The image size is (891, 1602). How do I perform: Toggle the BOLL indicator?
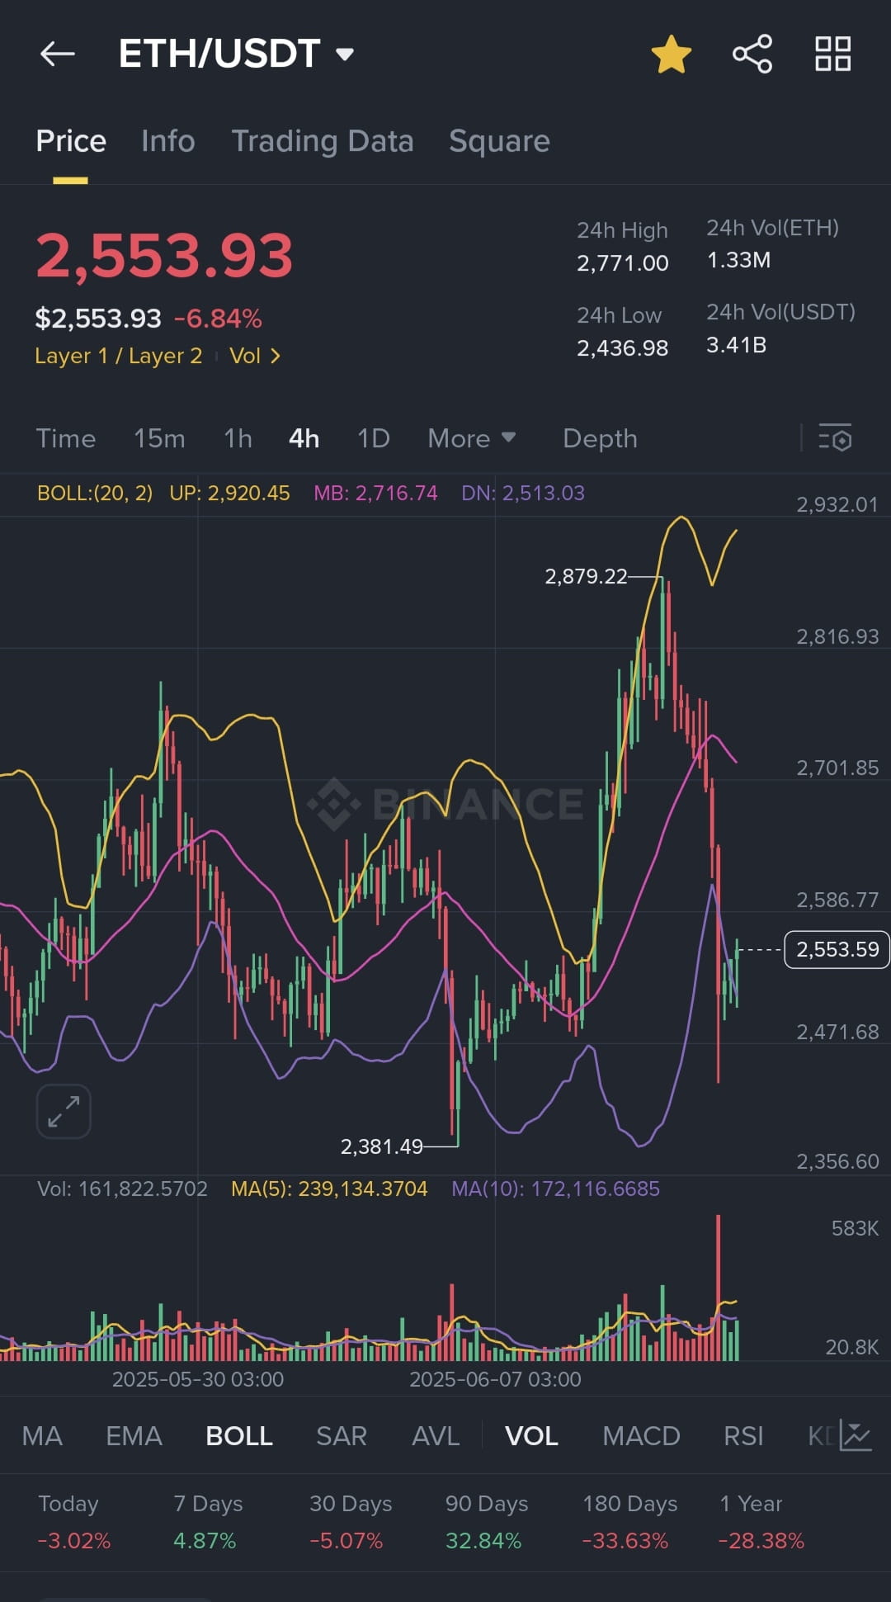239,1436
